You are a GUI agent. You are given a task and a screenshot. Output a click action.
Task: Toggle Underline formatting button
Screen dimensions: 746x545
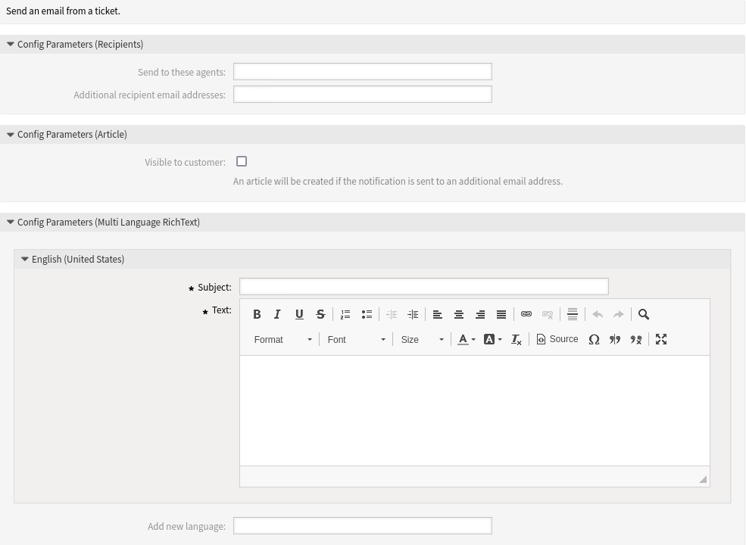click(299, 314)
